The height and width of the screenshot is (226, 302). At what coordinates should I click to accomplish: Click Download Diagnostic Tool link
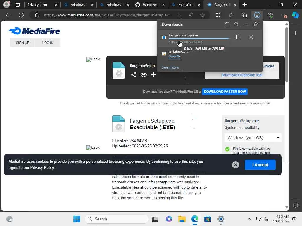click(x=242, y=75)
